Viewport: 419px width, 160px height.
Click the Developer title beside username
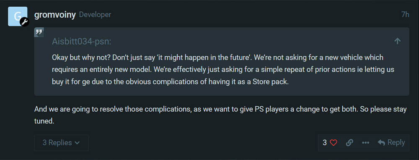click(95, 14)
